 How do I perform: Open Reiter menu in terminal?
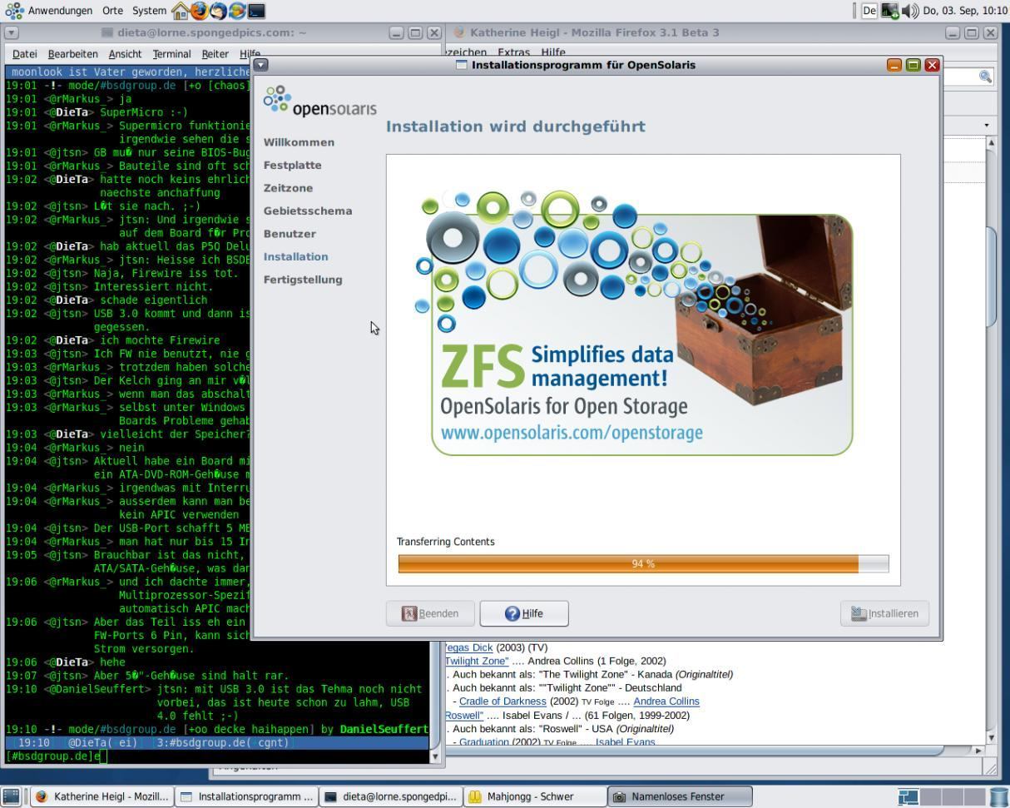click(x=215, y=53)
